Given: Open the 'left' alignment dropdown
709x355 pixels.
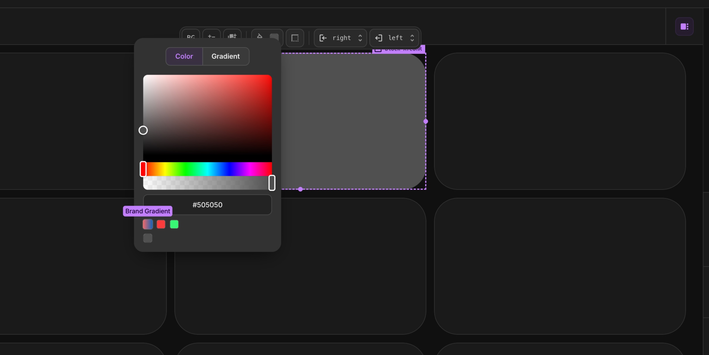Looking at the screenshot, I should tap(394, 38).
